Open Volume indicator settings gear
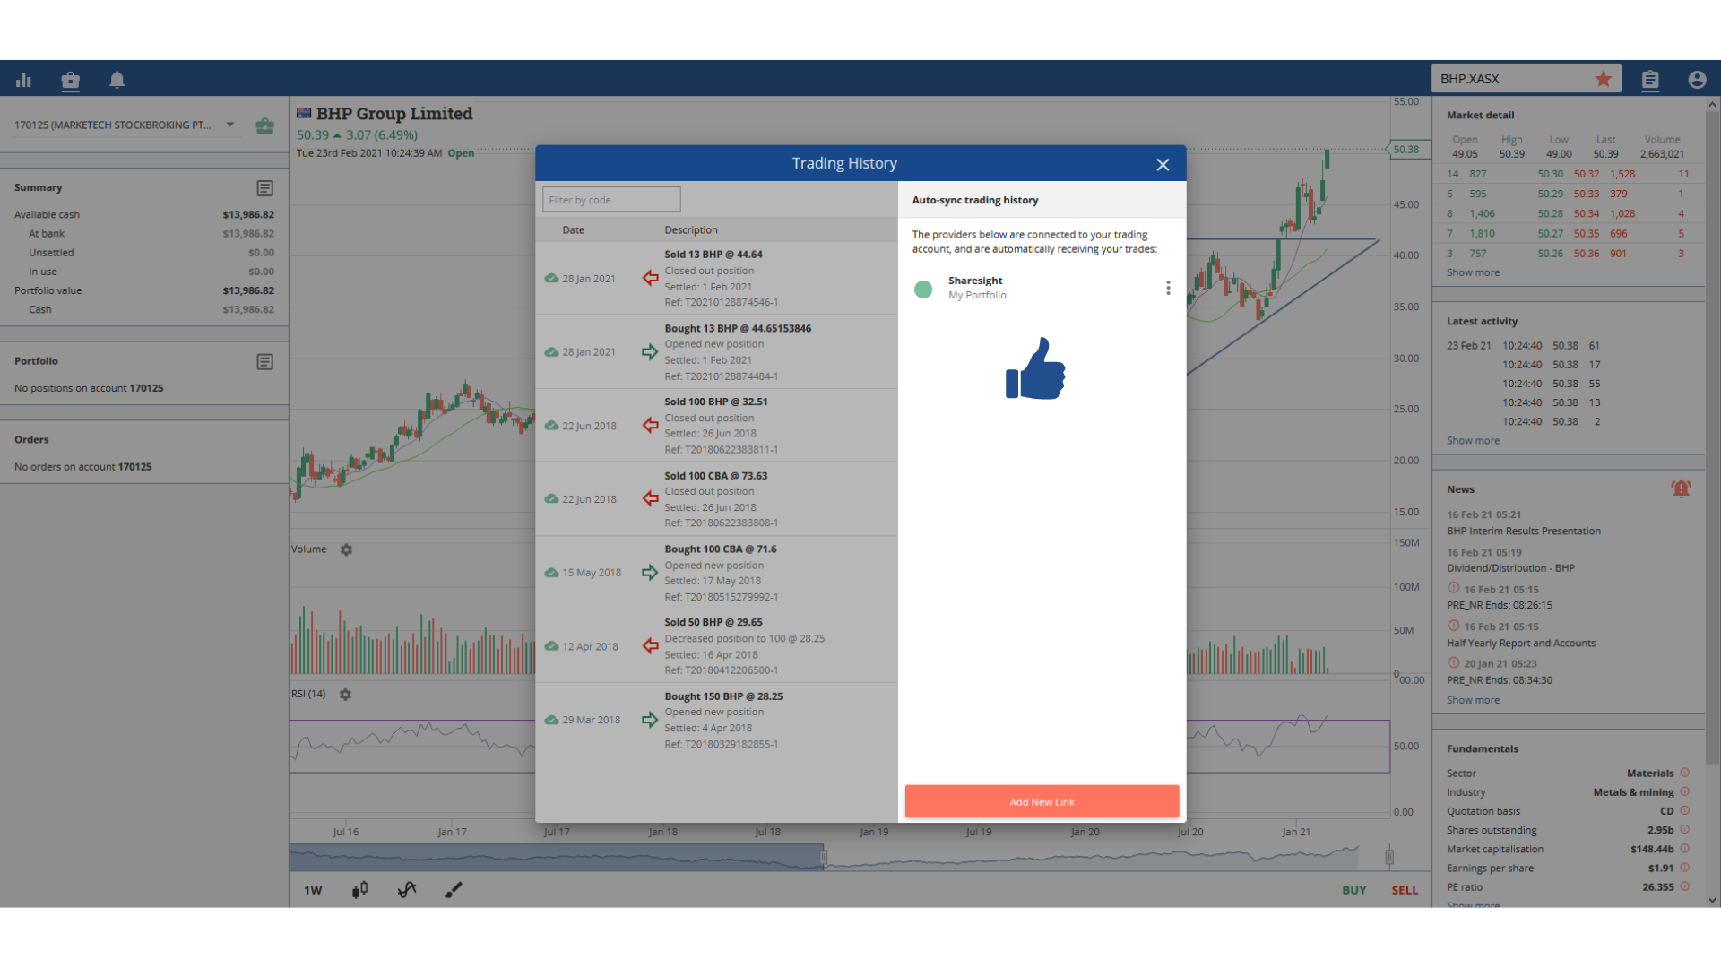This screenshot has height=968, width=1721. [x=346, y=549]
